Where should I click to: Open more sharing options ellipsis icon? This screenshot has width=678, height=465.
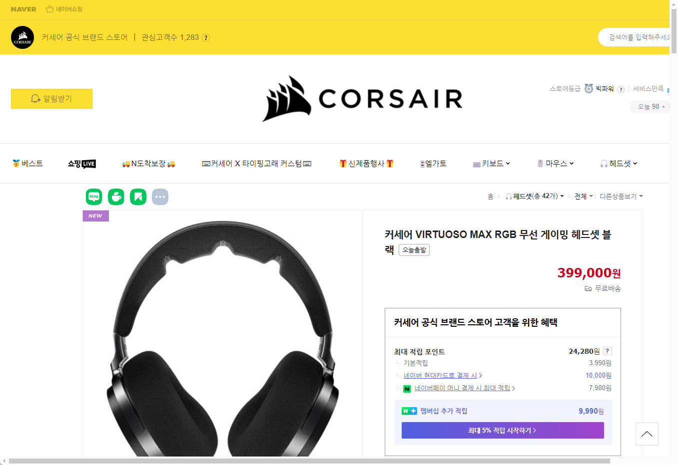point(160,197)
